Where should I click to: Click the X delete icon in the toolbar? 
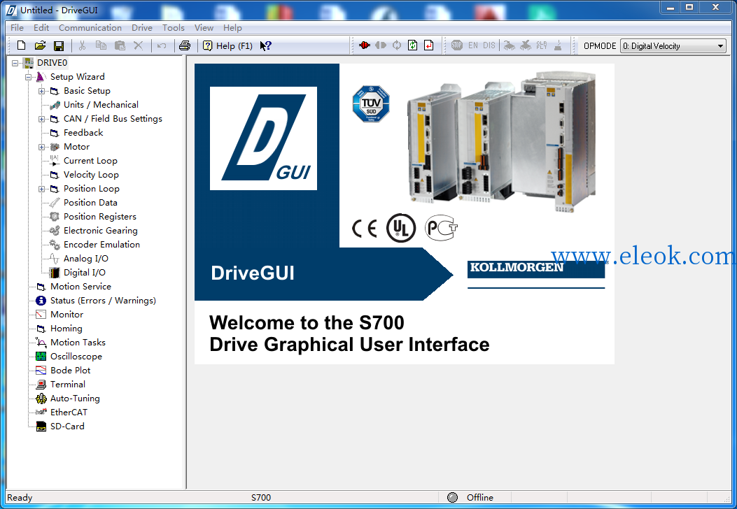138,45
